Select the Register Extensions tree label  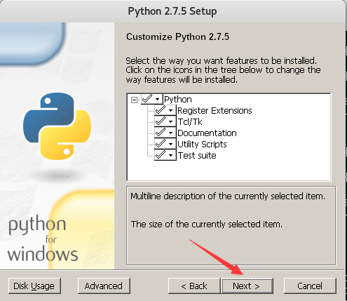pyautogui.click(x=215, y=110)
